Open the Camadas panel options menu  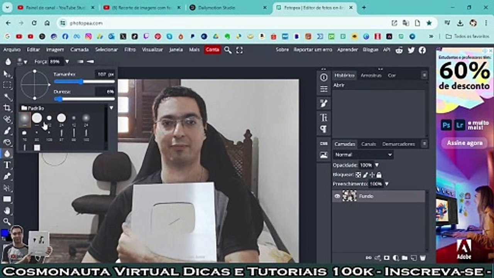point(424,144)
